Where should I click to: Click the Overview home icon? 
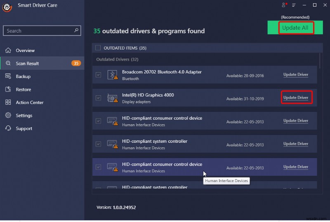point(8,50)
